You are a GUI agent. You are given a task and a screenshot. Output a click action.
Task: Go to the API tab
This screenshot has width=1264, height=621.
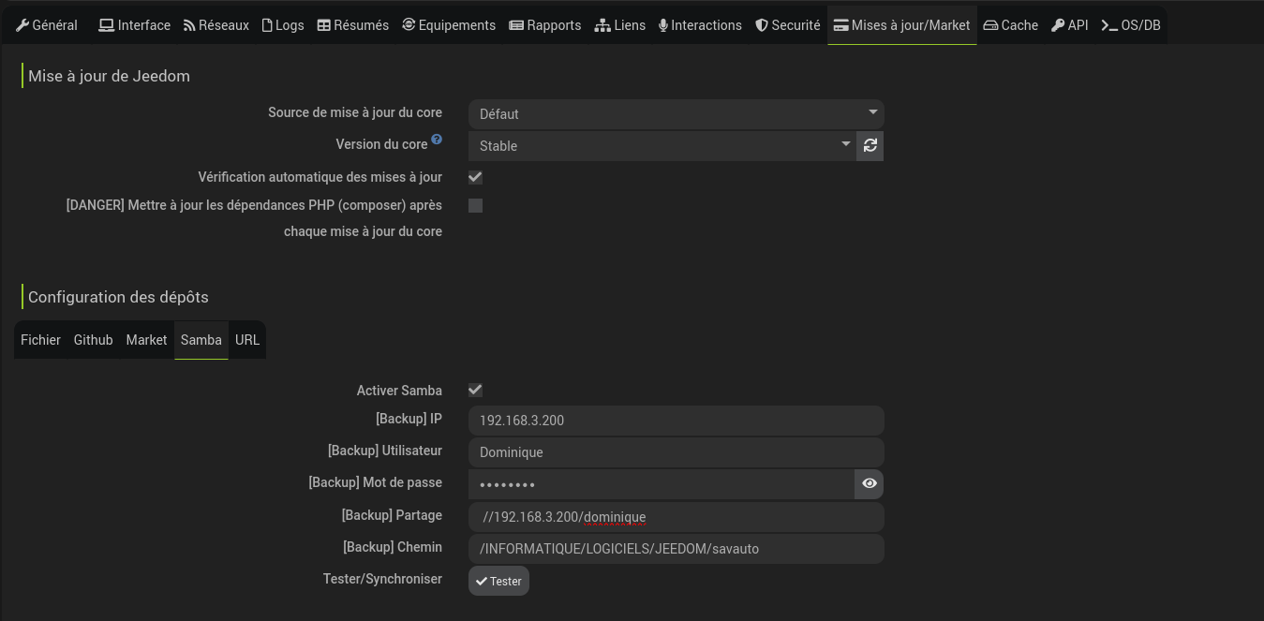(1070, 25)
